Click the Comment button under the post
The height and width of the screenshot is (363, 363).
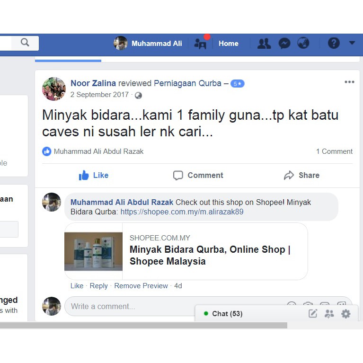pos(198,175)
